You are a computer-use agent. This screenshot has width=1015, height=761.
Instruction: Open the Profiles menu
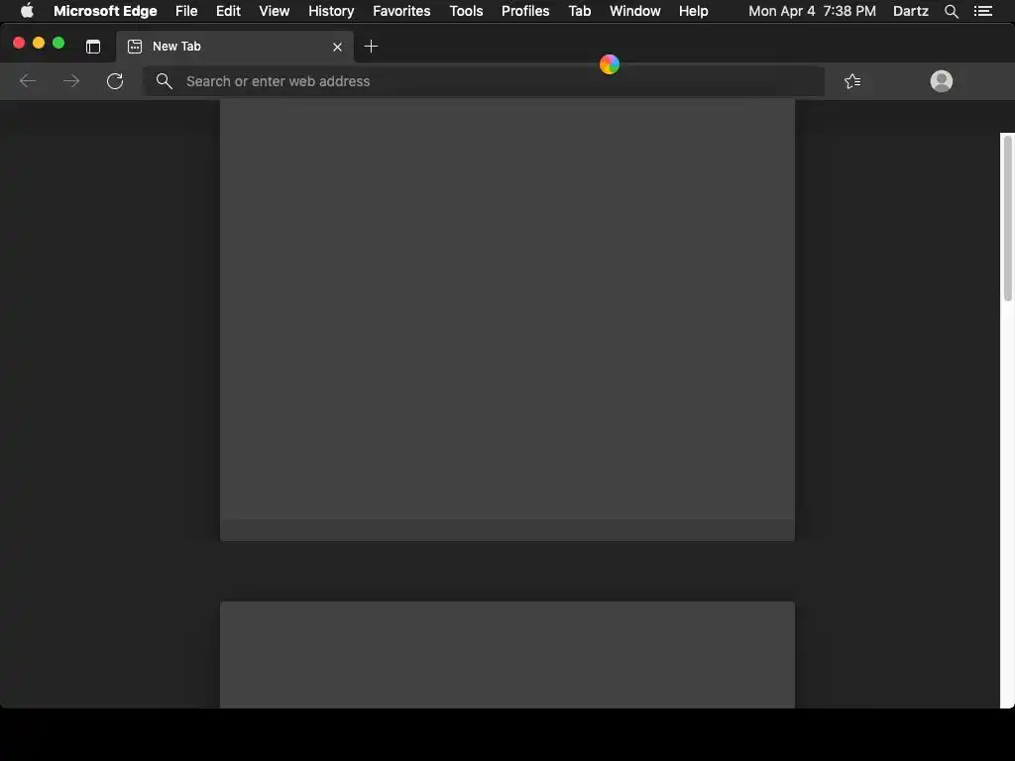coord(525,11)
